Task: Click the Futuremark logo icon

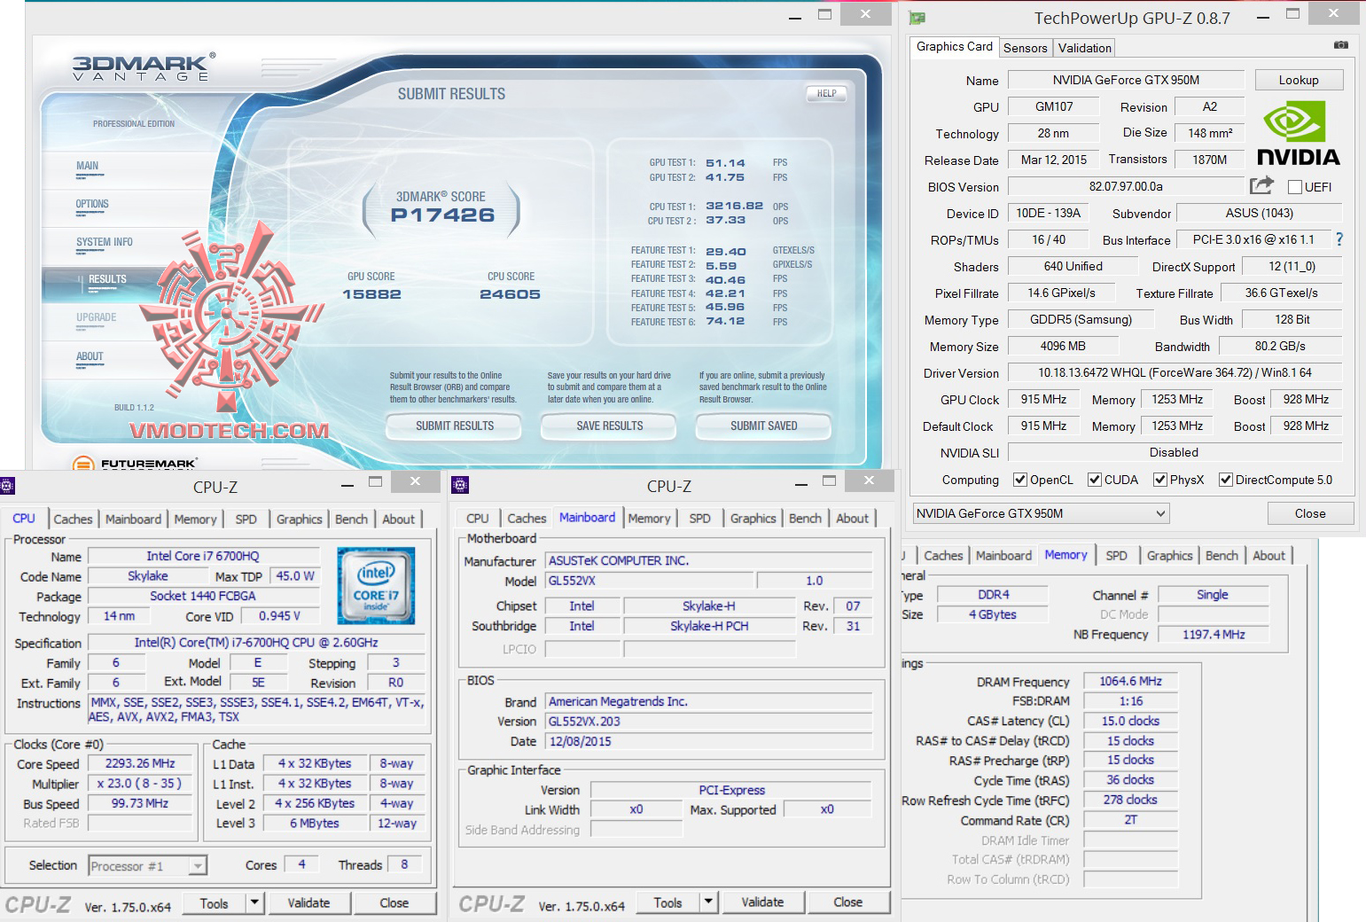Action: click(x=83, y=464)
